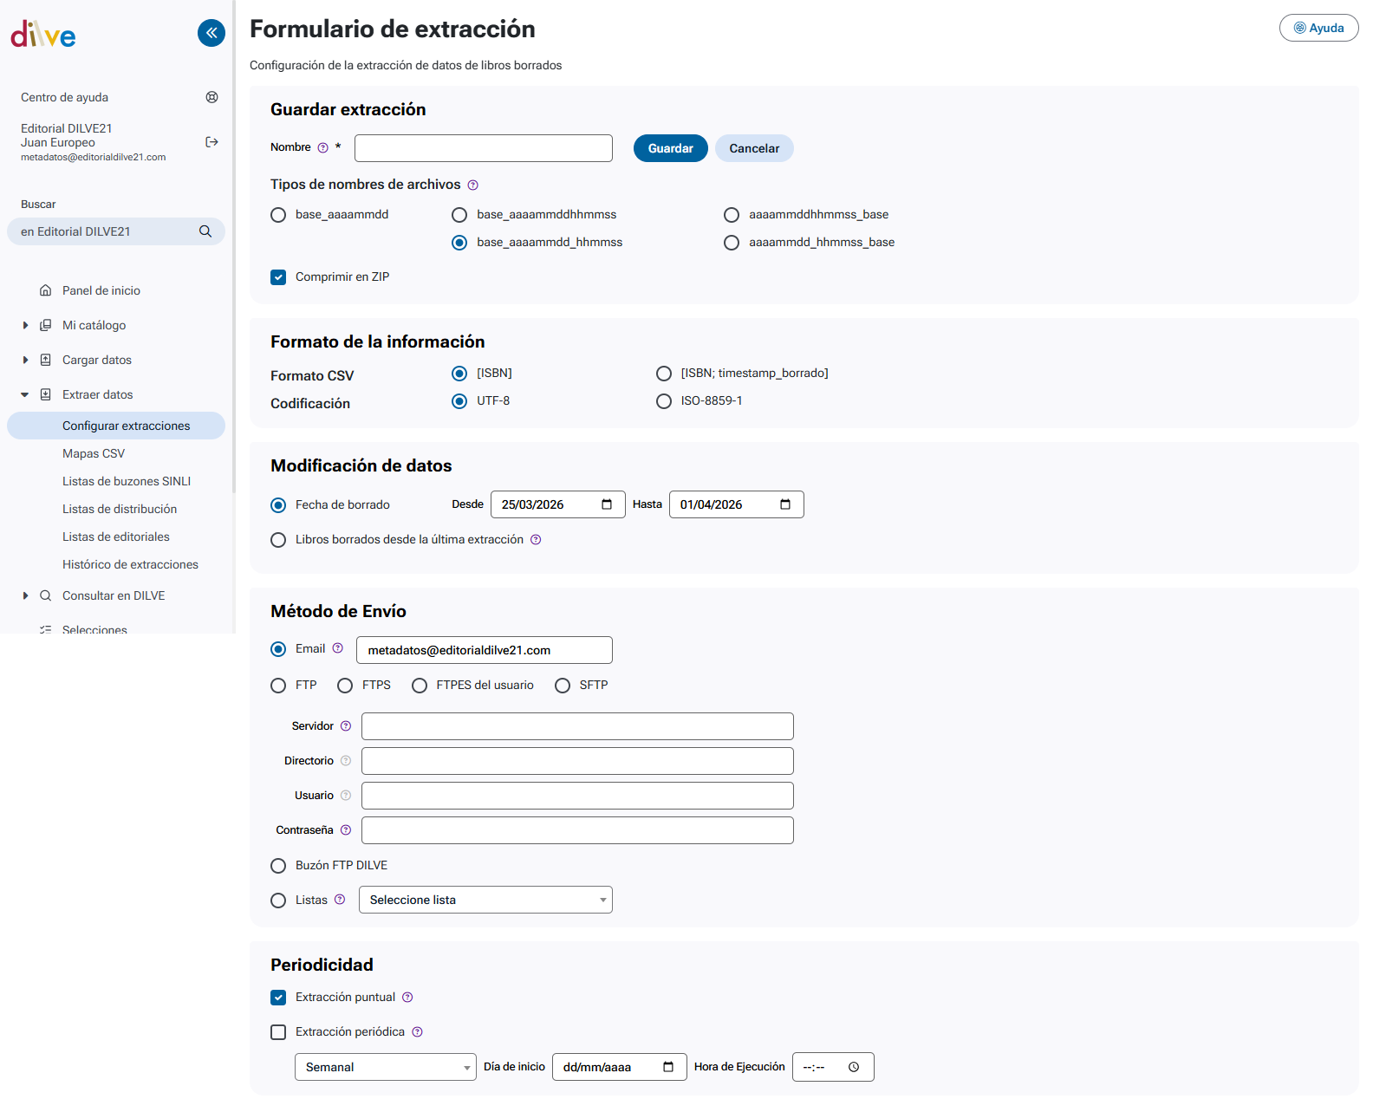Image resolution: width=1373 pixels, height=1099 pixels.
Task: Uncheck the Comprimir en ZIP checkbox
Action: 278,277
